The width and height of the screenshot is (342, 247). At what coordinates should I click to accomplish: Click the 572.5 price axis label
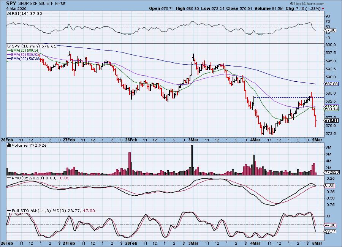(x=331, y=133)
